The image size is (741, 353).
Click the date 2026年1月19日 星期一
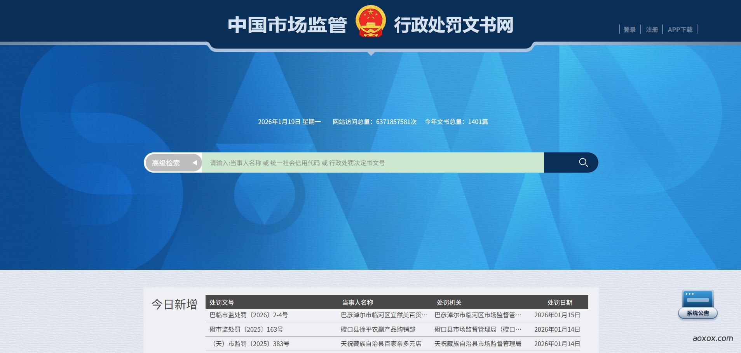point(289,122)
